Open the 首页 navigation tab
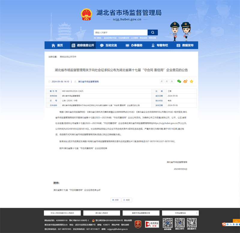Viewport: 240px width, 233px height. [x=57, y=45]
